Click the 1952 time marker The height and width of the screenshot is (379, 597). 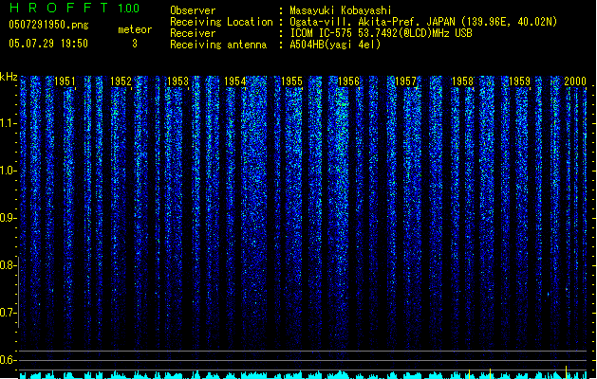(121, 81)
